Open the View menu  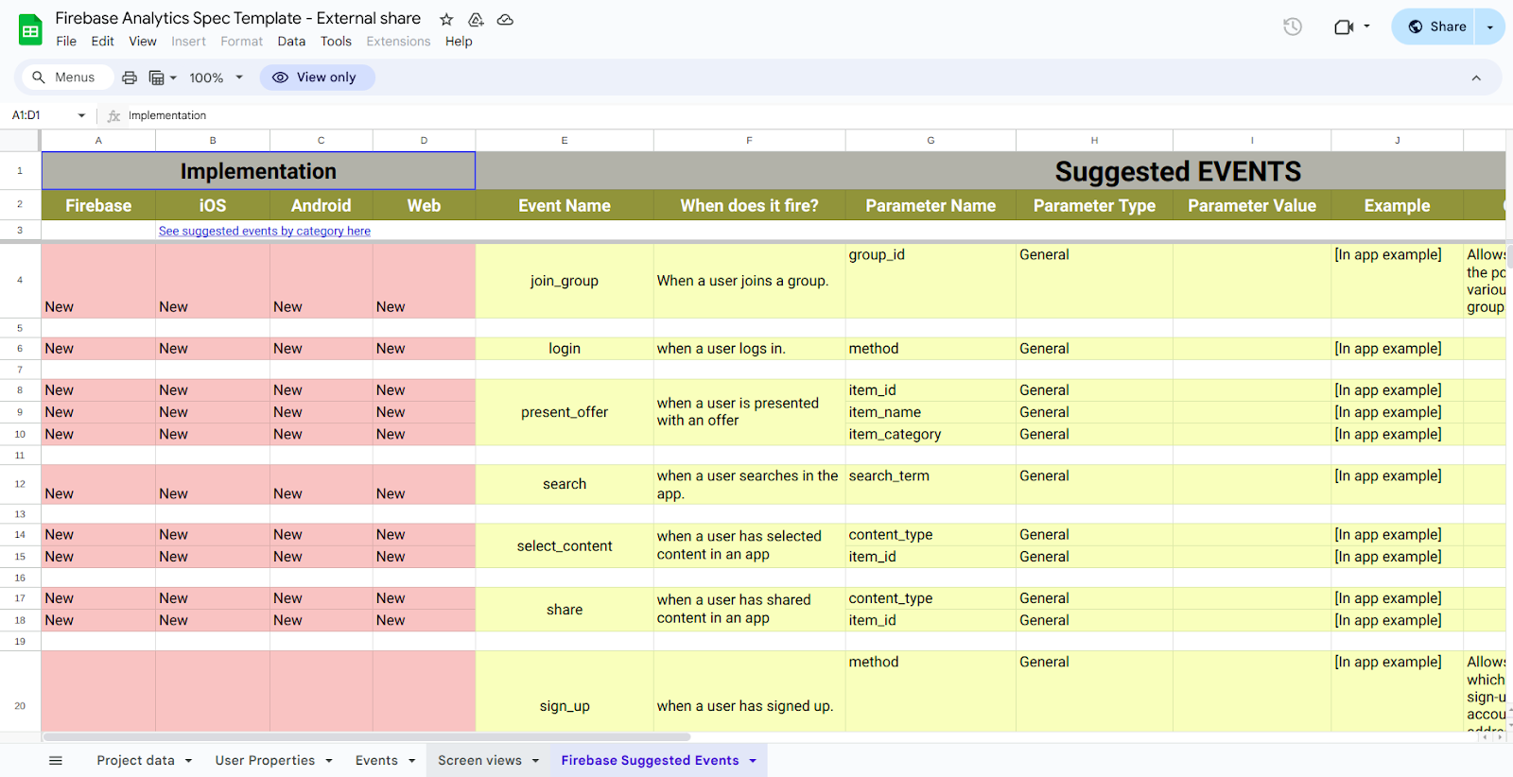point(143,42)
